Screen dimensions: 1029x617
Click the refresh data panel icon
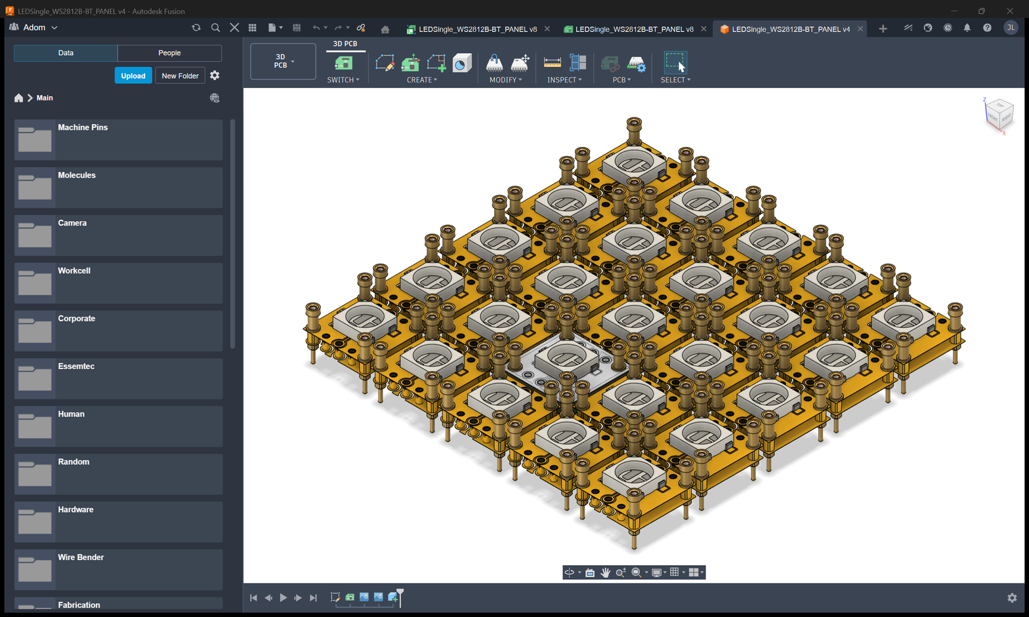pos(196,28)
